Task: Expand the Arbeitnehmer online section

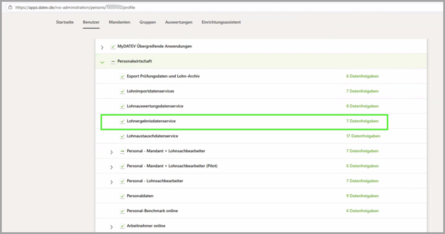Action: (111, 226)
